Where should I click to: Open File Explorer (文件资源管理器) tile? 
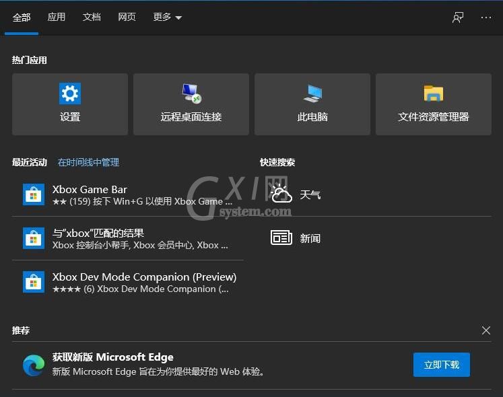[434, 104]
